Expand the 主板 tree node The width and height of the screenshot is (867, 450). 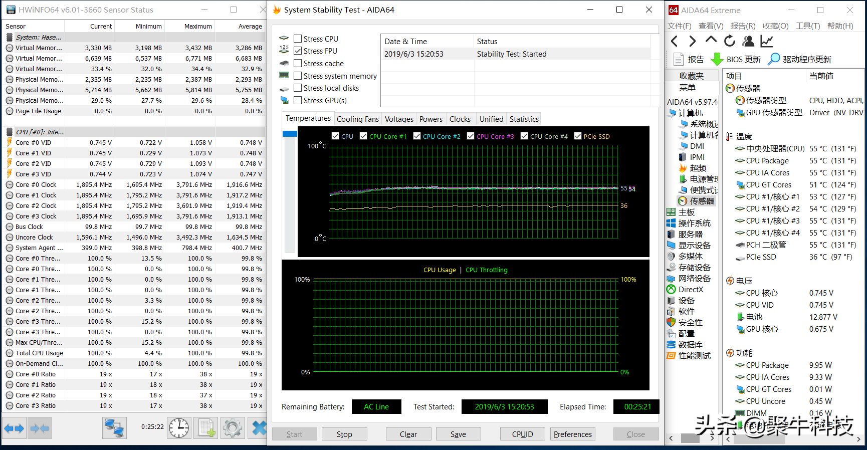(x=686, y=212)
